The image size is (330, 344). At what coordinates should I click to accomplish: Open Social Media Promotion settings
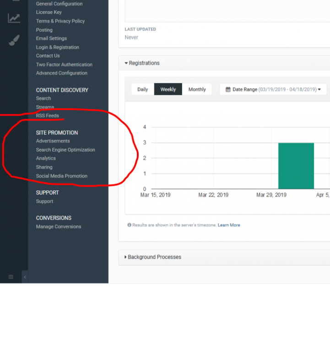pyautogui.click(x=62, y=176)
